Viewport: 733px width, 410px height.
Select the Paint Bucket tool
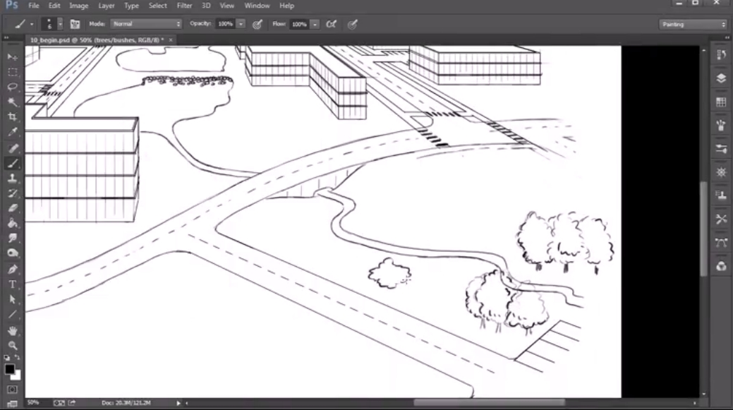coord(13,223)
